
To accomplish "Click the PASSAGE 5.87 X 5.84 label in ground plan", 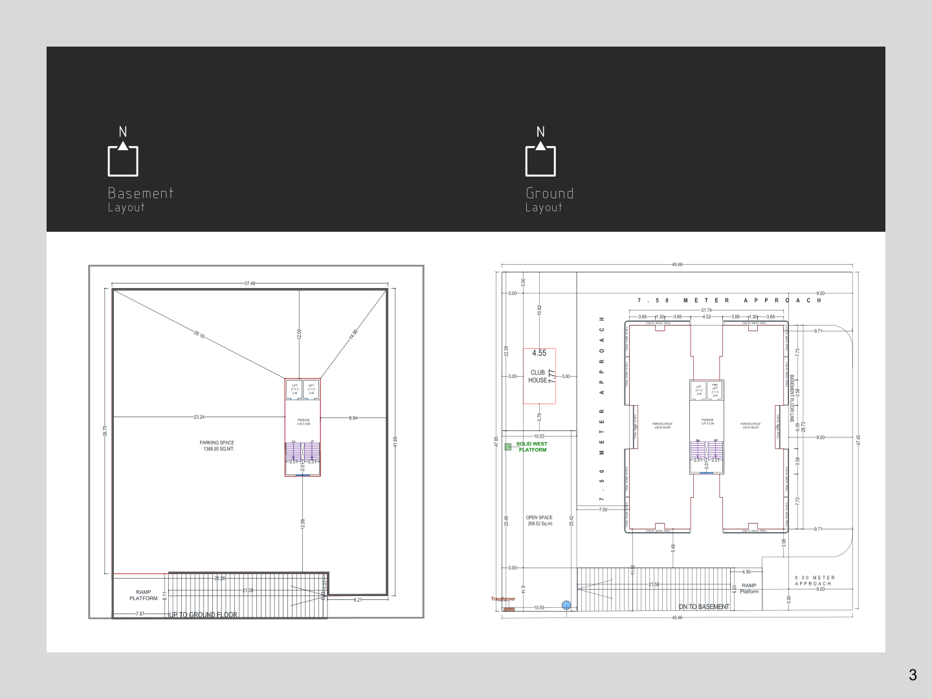I will (707, 421).
